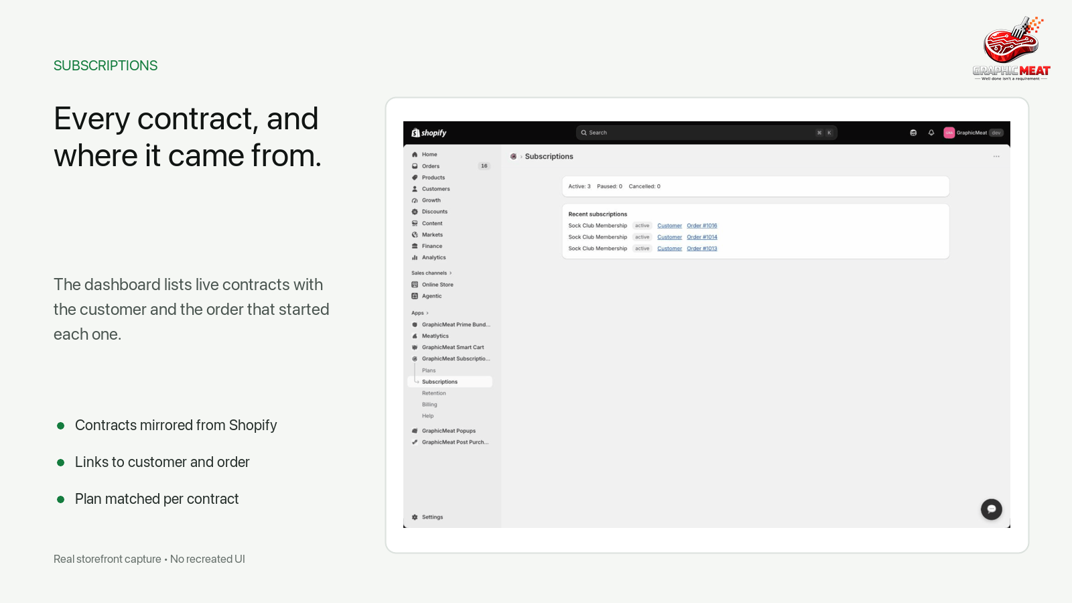Screen dimensions: 1072x603
Task: Open Billing in the app submenu
Action: pos(429,405)
